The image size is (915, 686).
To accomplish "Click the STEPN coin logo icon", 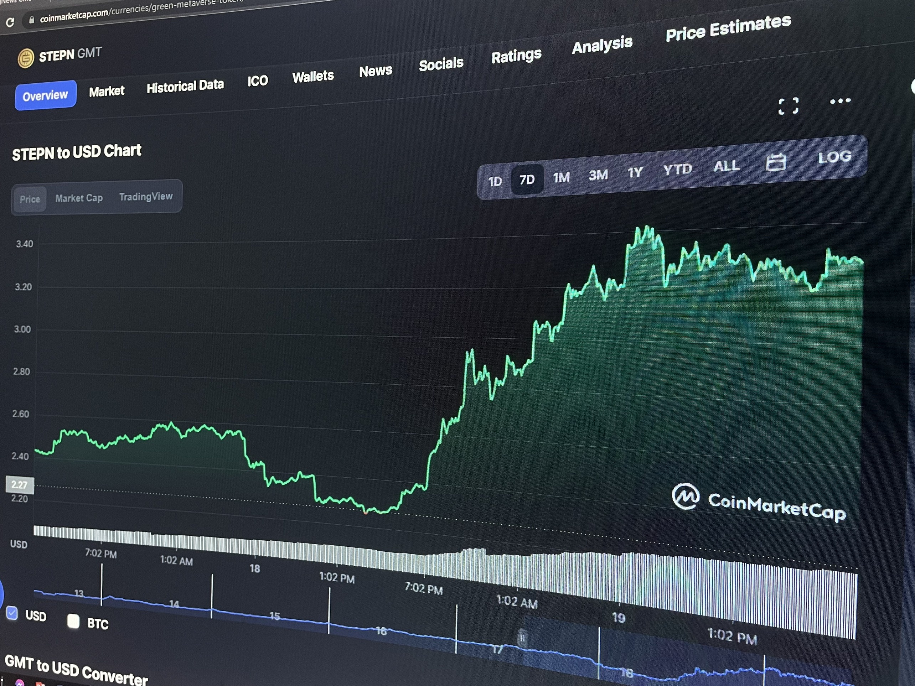I will coord(26,58).
